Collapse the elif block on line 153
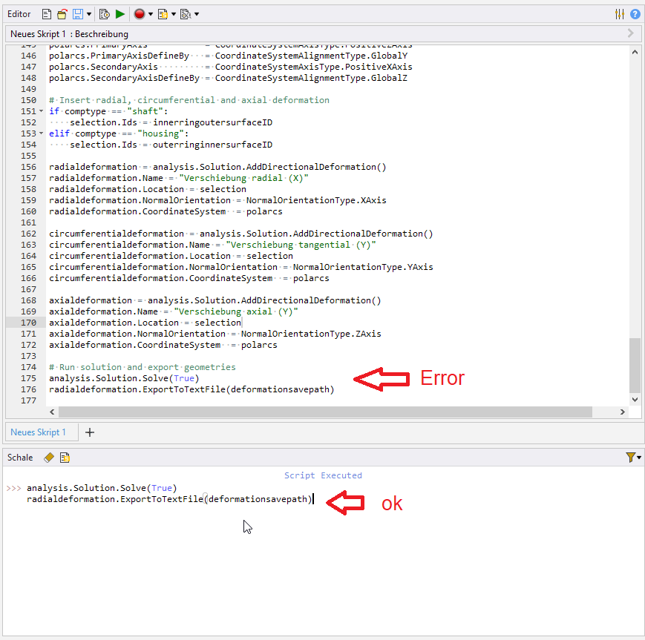645x640 pixels. pyautogui.click(x=41, y=133)
